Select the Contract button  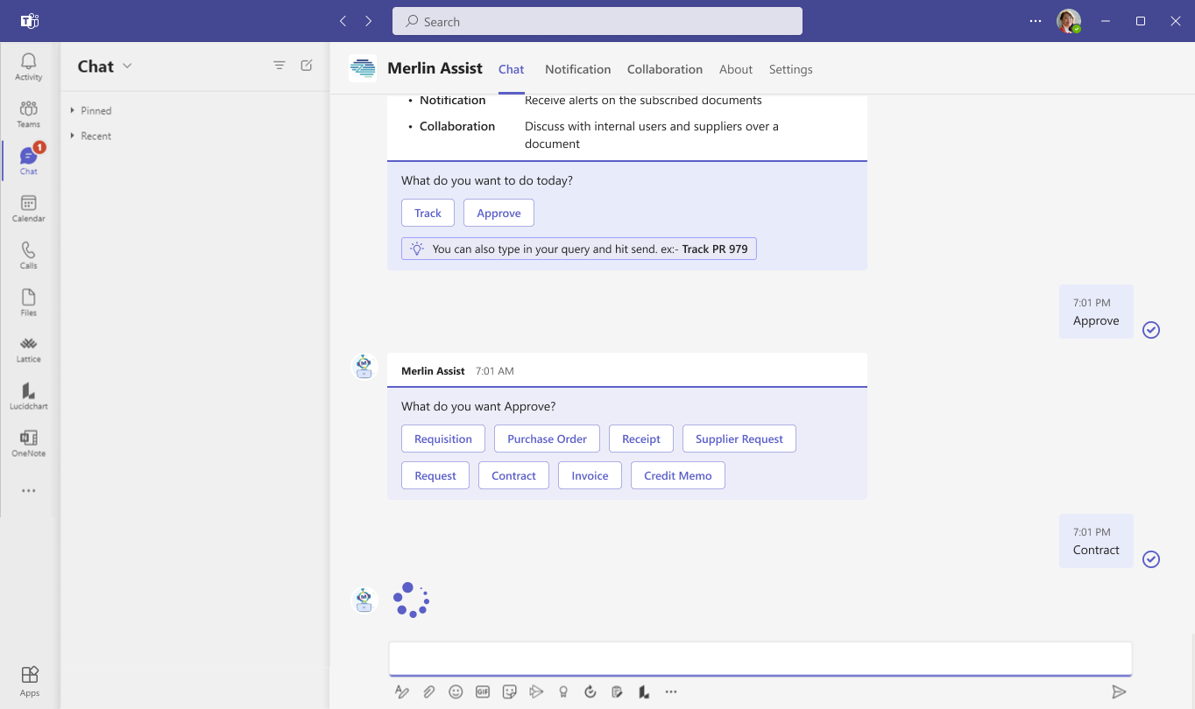tap(513, 475)
